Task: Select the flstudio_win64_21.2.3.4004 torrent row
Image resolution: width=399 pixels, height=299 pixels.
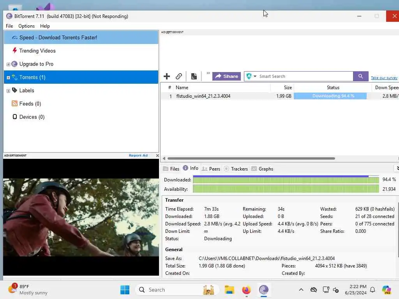Action: pyautogui.click(x=279, y=96)
